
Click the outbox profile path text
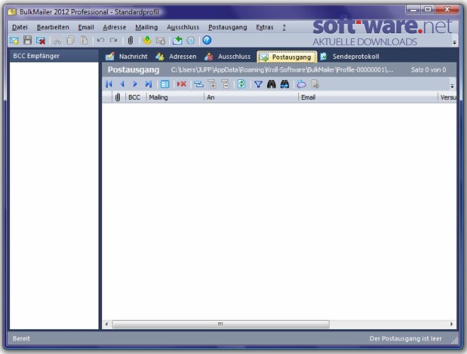[282, 70]
